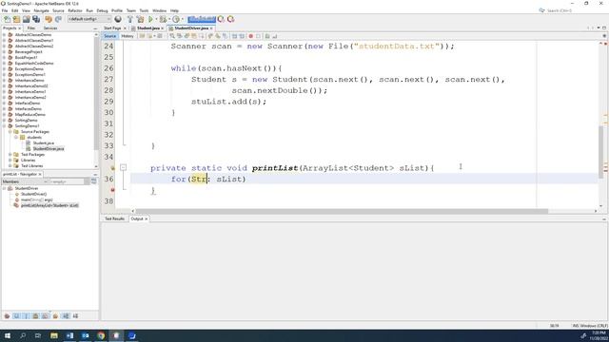Click the Open Project toolbar icon
Viewport: 609px width, 342px height.
tap(26, 19)
